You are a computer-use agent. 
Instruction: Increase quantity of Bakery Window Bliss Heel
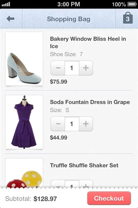(86, 68)
